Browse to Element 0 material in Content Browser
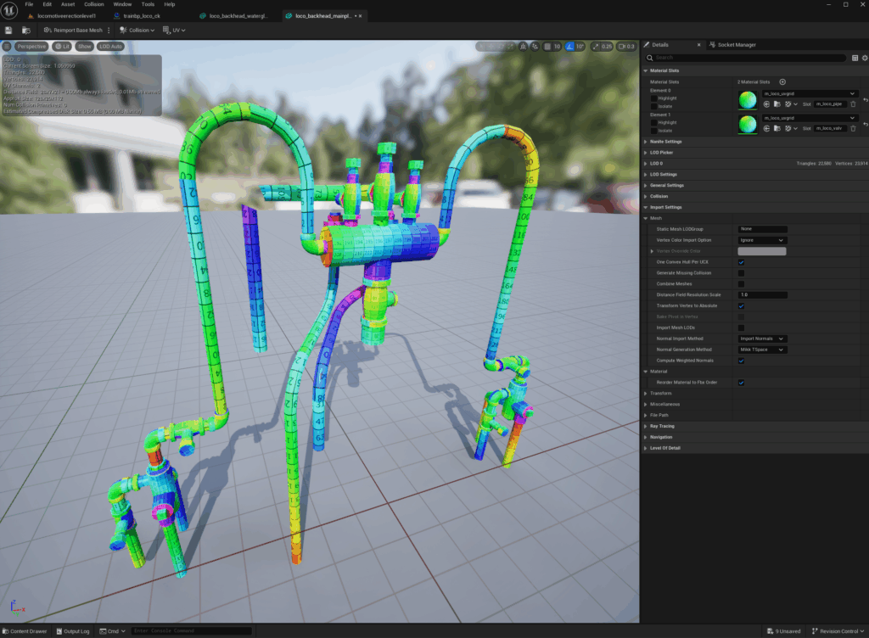Screen dimensions: 869x638 [777, 104]
